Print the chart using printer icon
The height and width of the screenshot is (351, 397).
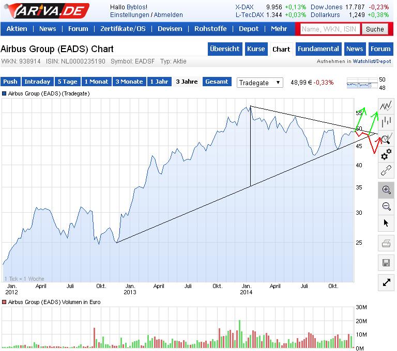pos(386,243)
